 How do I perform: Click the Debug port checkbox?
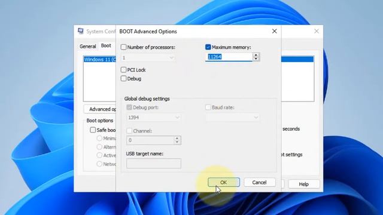point(129,107)
